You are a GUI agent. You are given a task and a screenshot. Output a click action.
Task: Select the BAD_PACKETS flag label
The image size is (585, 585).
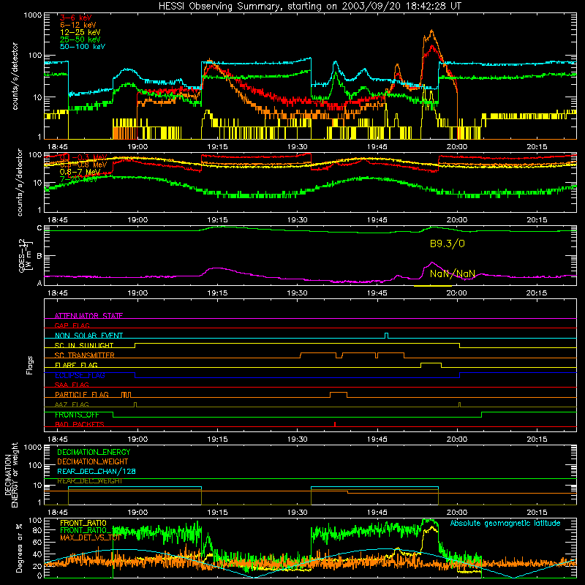[x=80, y=424]
